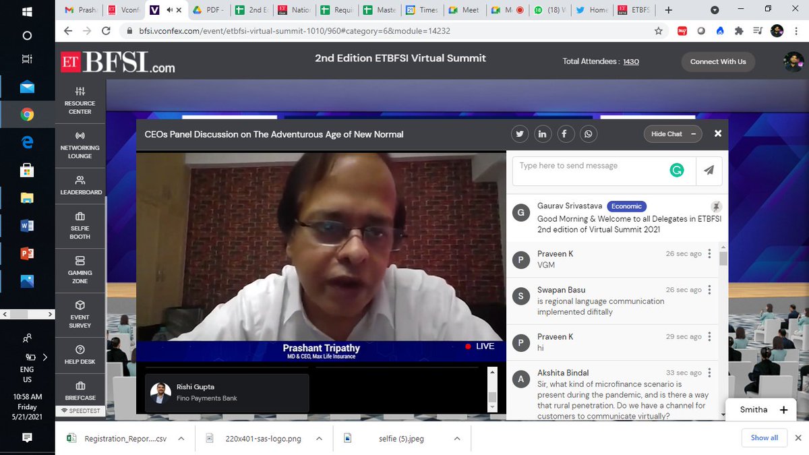The width and height of the screenshot is (809, 455).
Task: Open options for Praveen K's hi message
Action: tap(709, 336)
